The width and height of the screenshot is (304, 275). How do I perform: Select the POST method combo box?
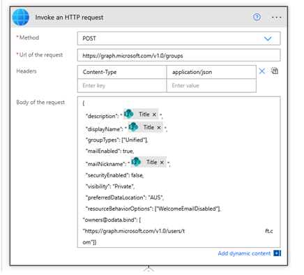tap(178, 38)
